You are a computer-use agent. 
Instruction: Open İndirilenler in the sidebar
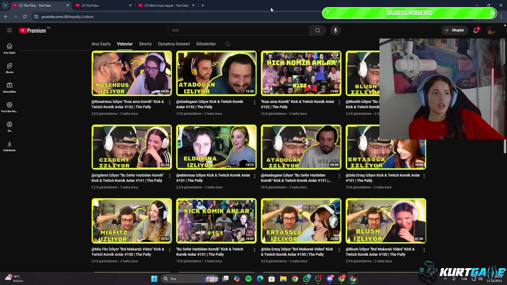10,146
